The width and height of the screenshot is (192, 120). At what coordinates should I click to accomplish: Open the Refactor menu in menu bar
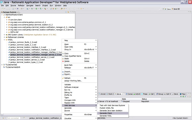[21, 6]
